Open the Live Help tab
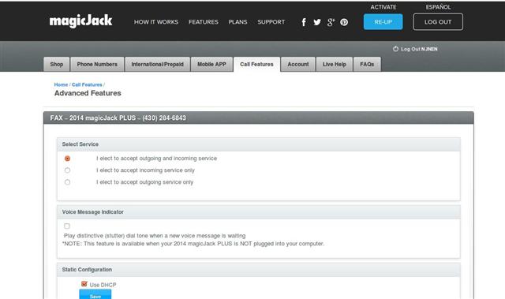This screenshot has height=299, width=505. click(x=335, y=65)
